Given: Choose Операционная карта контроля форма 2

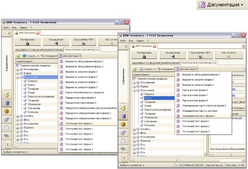Looking at the screenshot, I should pos(203,106).
